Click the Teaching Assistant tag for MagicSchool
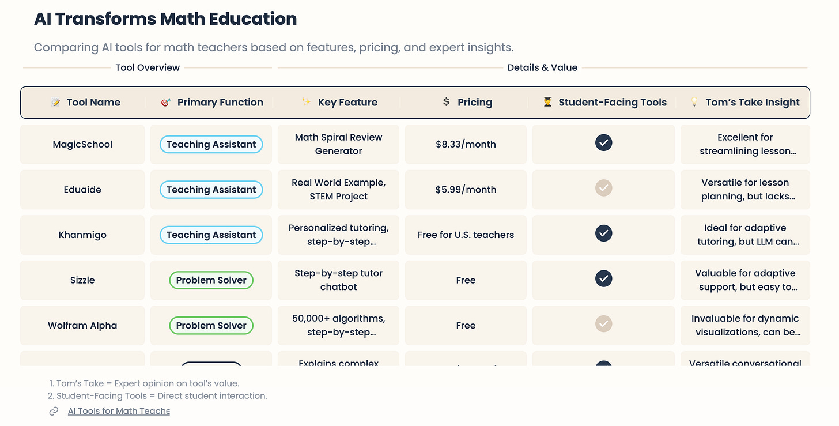 (211, 145)
